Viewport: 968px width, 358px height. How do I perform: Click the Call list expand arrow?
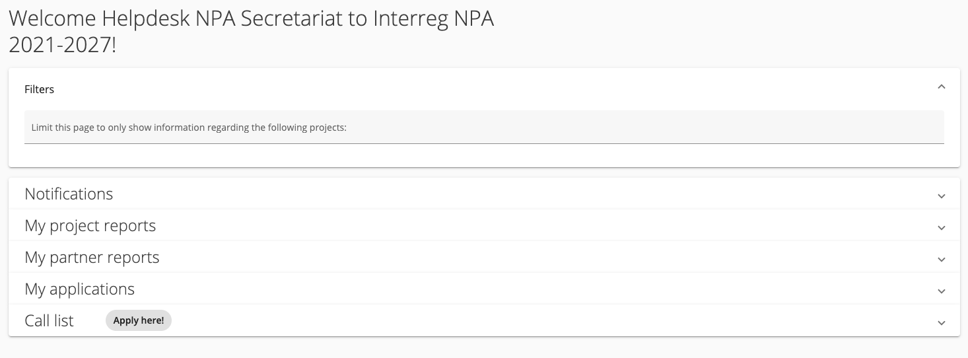942,323
